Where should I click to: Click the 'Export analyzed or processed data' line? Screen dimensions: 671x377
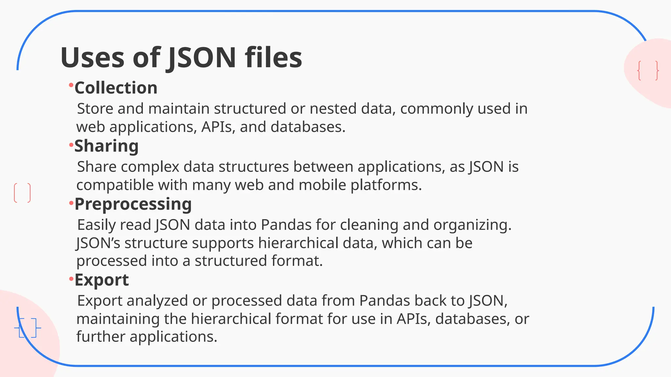pos(292,301)
